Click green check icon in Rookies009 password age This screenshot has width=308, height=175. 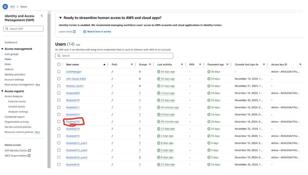pyautogui.click(x=209, y=93)
